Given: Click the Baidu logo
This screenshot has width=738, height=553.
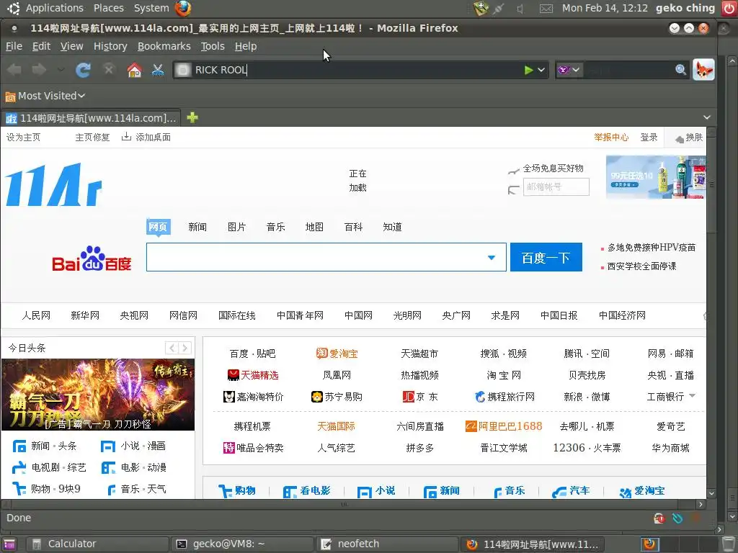Looking at the screenshot, I should [x=92, y=258].
